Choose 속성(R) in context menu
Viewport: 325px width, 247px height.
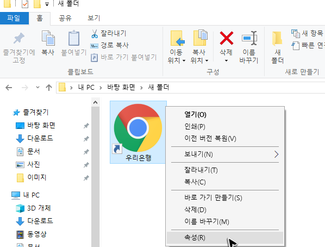(225, 238)
